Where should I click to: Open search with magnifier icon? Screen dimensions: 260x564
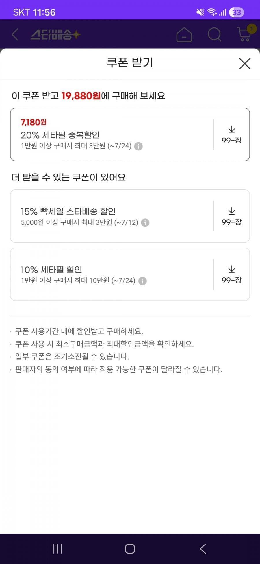pos(214,35)
